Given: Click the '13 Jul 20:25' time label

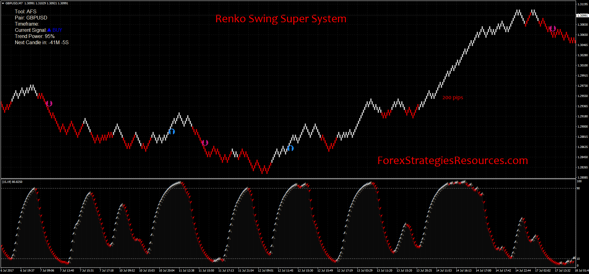Looking at the screenshot, I should click(x=424, y=270).
